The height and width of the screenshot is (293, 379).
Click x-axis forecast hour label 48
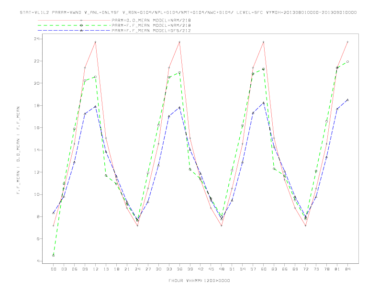click(222, 269)
